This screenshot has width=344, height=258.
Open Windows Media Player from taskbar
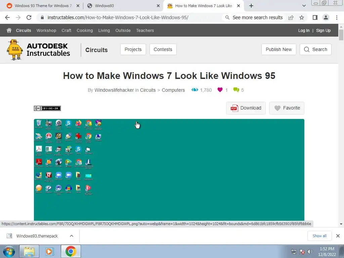point(50,251)
